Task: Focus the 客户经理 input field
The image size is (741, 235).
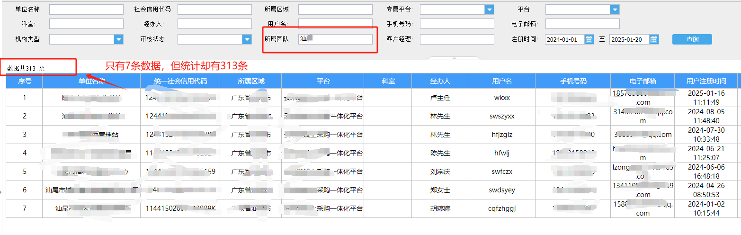Action: [x=457, y=39]
